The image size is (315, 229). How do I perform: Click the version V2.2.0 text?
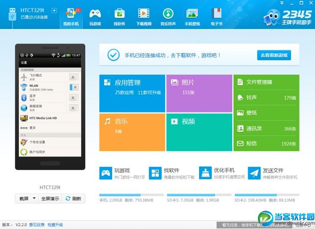21,225
